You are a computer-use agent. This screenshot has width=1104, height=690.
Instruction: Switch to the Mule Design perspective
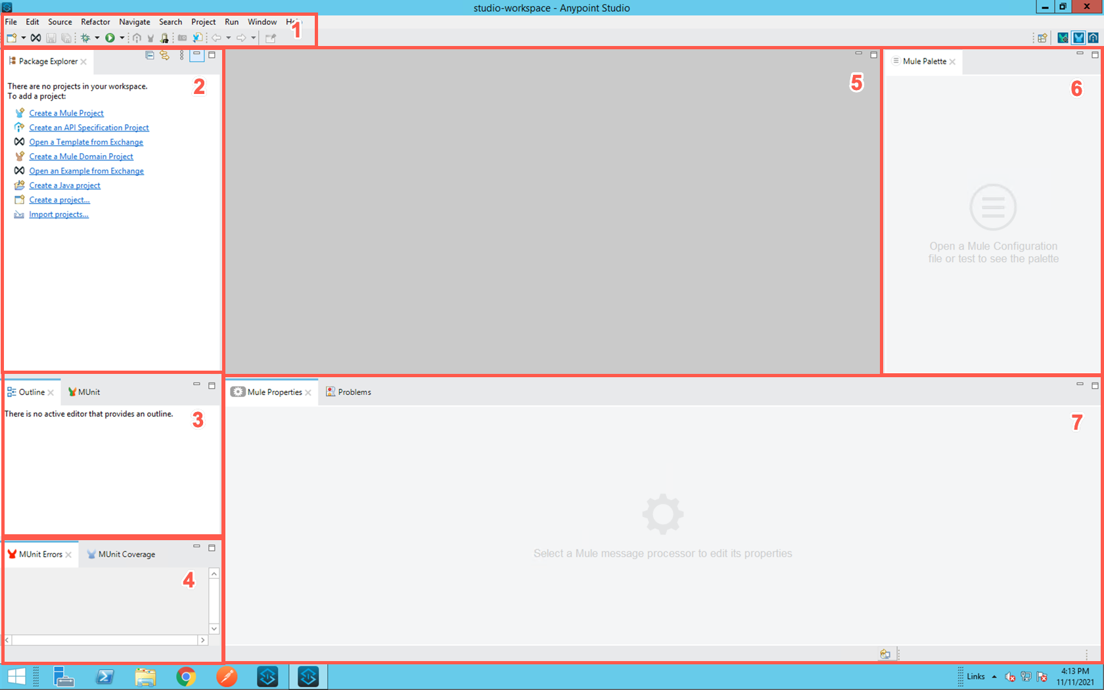(x=1078, y=38)
